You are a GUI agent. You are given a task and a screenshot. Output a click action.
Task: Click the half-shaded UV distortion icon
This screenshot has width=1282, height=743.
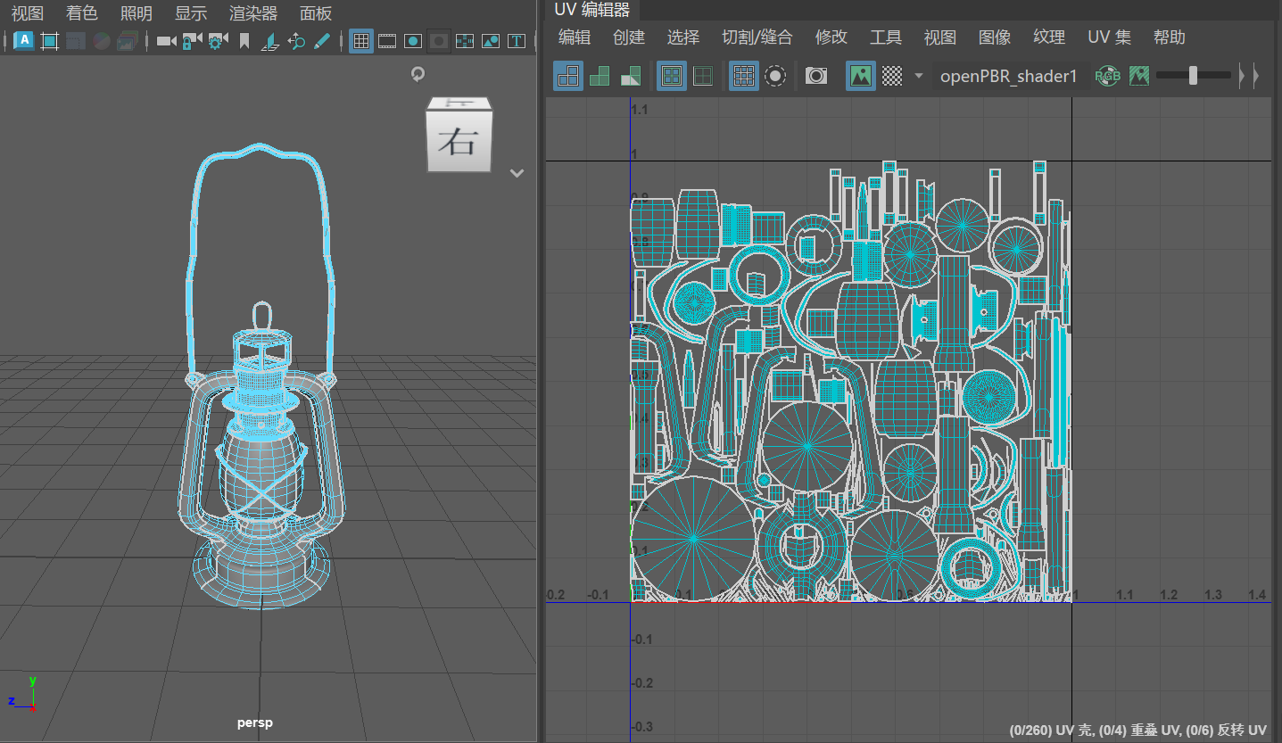click(630, 76)
